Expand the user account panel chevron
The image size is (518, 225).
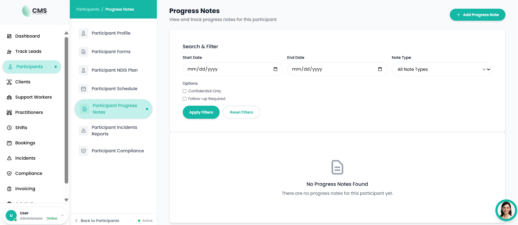(x=62, y=215)
